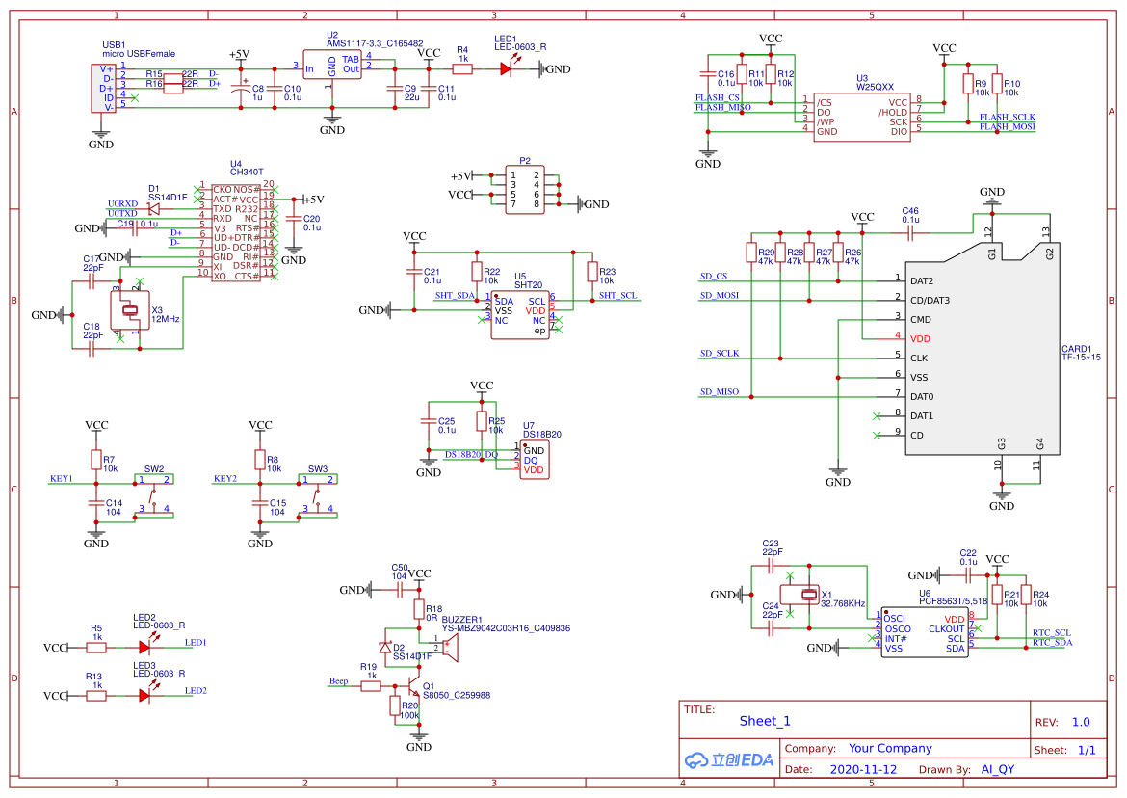This screenshot has height=798, width=1127.
Task: Select the FLASH_MOSI net label
Action: pyautogui.click(x=1008, y=127)
